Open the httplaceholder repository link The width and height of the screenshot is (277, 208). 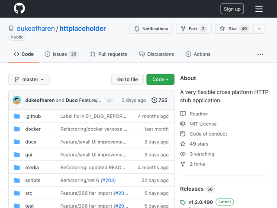pyautogui.click(x=83, y=29)
